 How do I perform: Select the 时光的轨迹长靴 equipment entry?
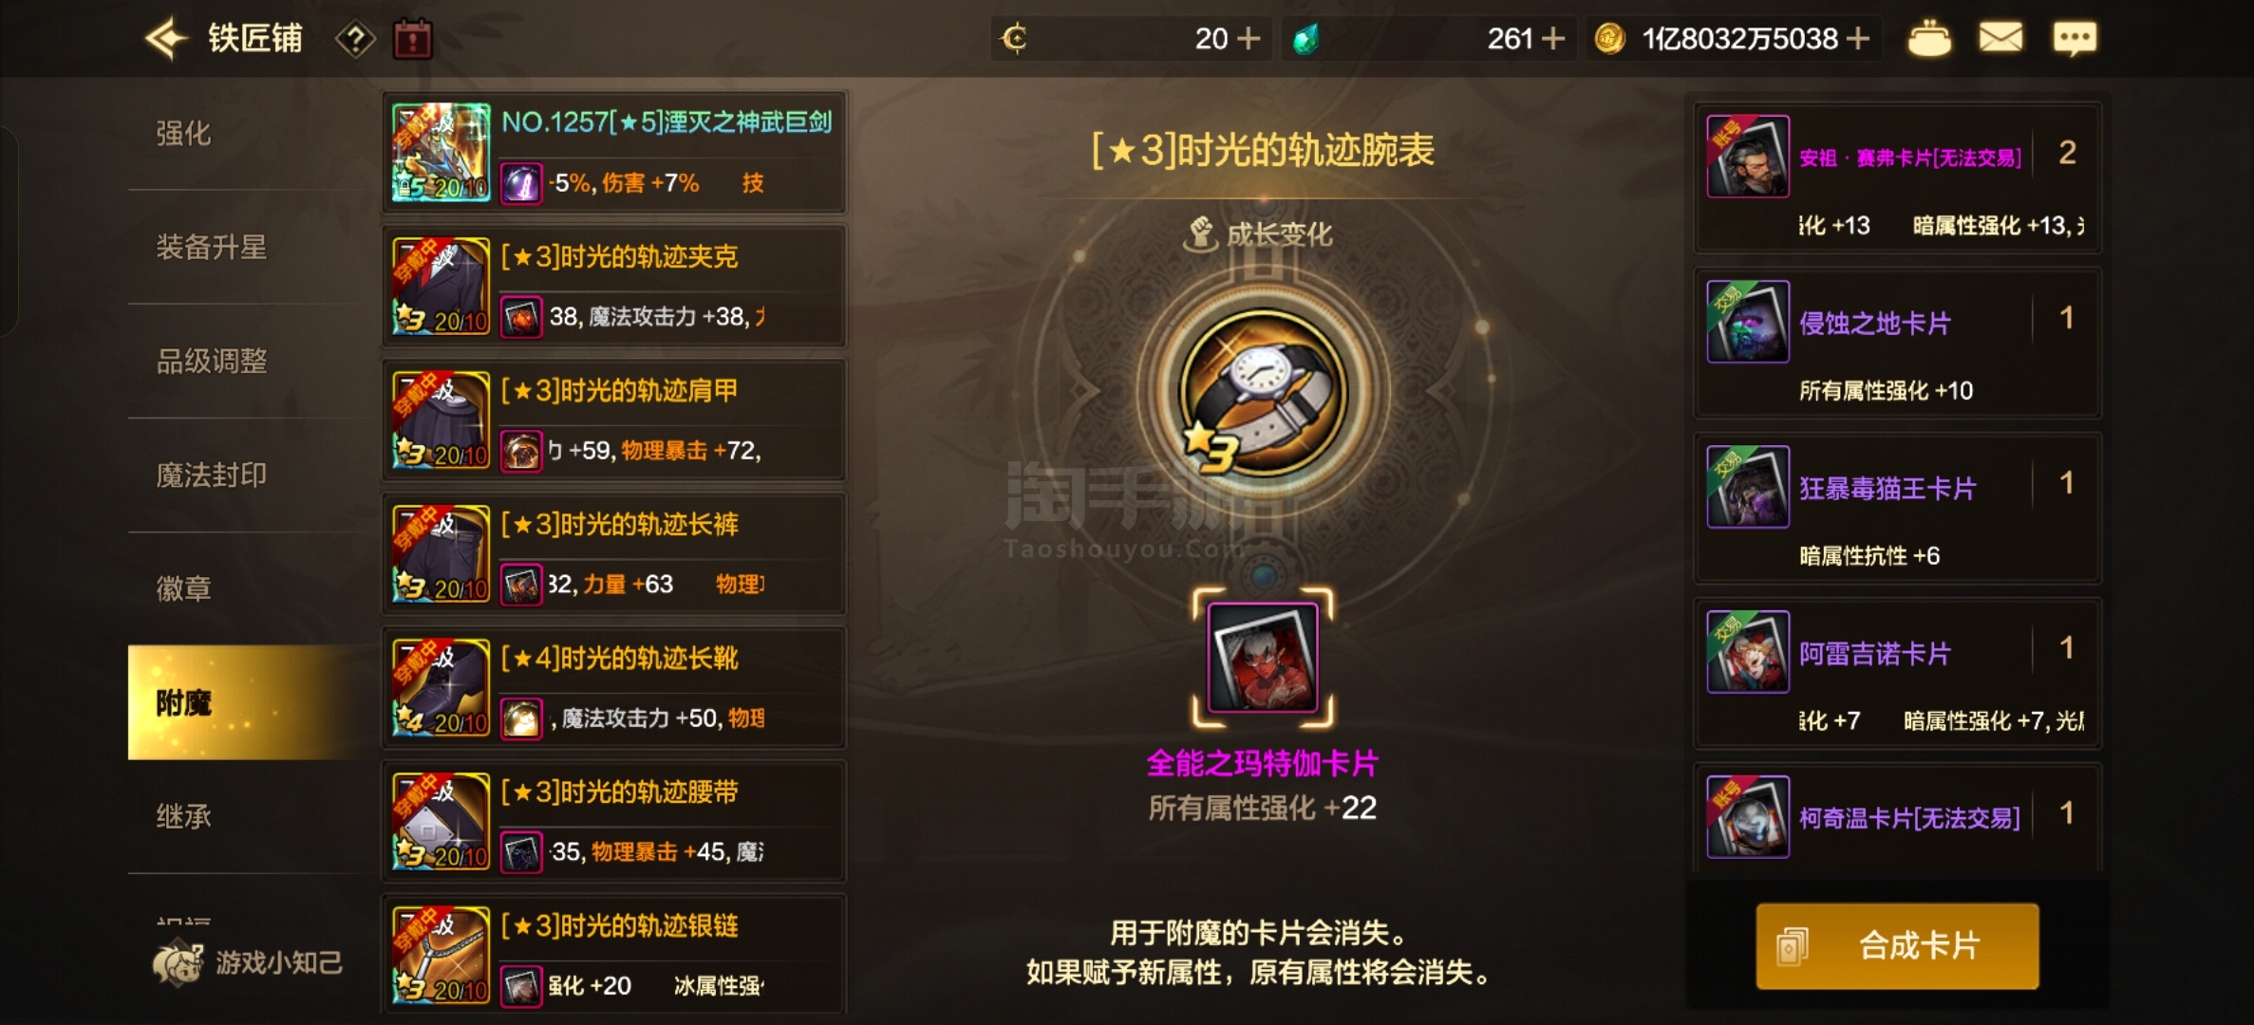click(614, 688)
